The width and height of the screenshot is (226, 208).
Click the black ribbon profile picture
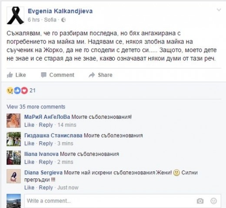click(x=15, y=15)
